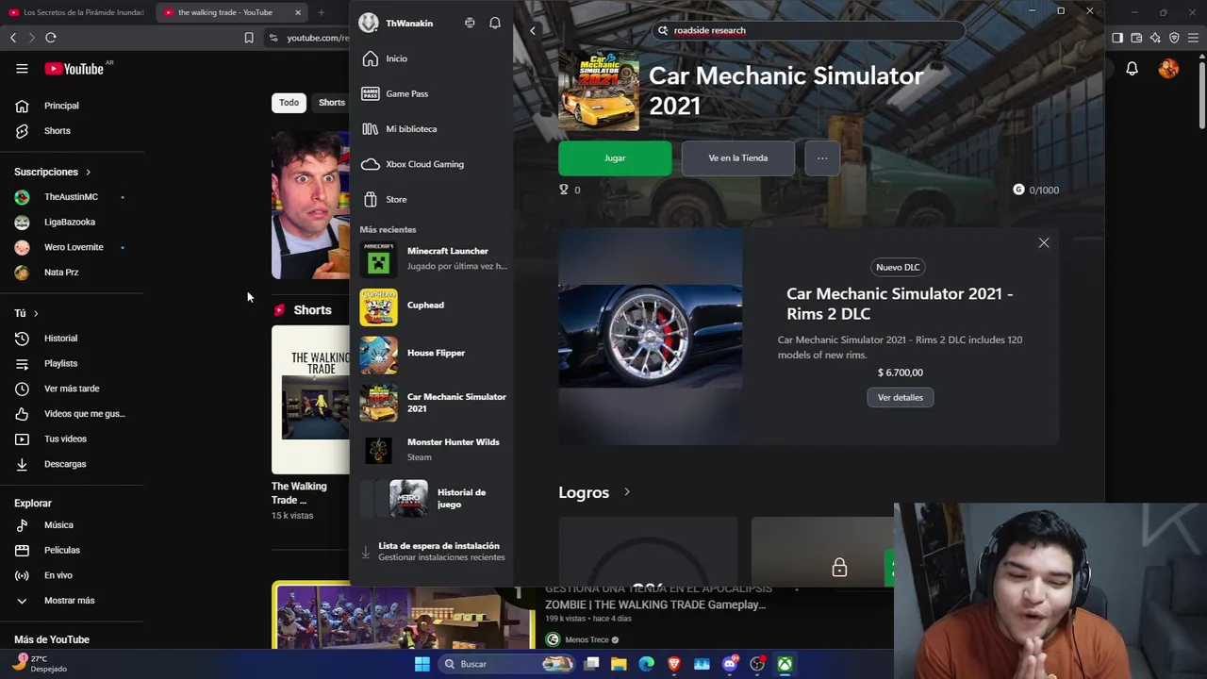Open OBS Studio from the taskbar
The width and height of the screenshot is (1207, 679).
[757, 664]
